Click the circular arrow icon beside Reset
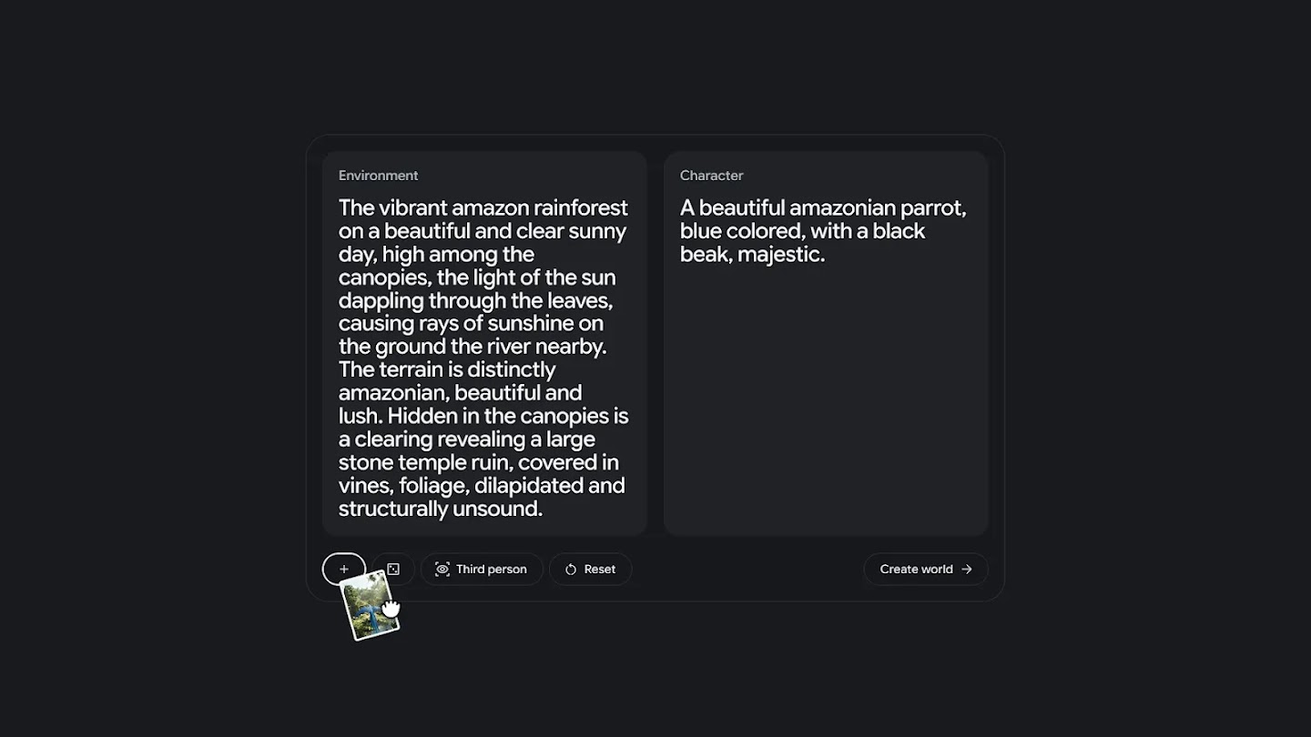 (x=571, y=570)
